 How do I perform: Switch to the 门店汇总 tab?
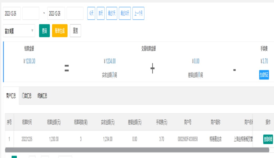coord(27,96)
